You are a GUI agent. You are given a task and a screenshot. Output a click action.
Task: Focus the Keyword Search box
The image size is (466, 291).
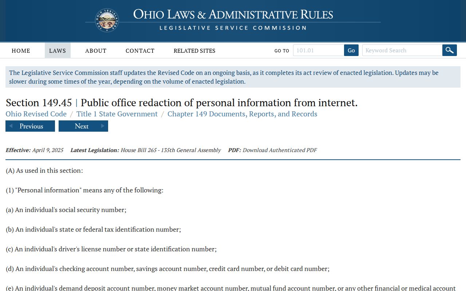coord(402,50)
